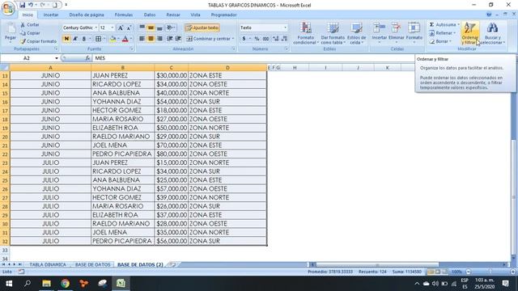
Task: Select cell YOHANNA DIAZ in row 16
Action: (122, 102)
